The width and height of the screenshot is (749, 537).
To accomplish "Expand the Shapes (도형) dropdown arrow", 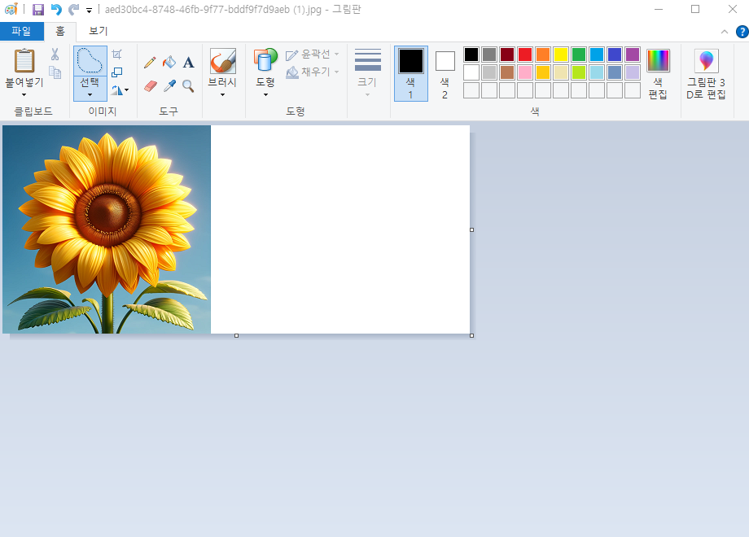I will coord(265,95).
